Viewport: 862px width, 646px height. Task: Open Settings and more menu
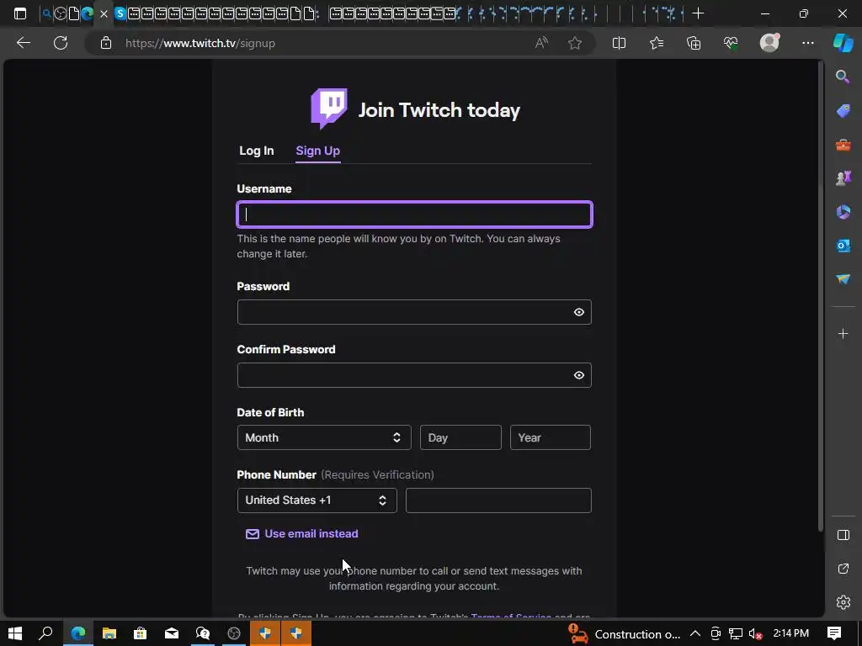coord(807,43)
